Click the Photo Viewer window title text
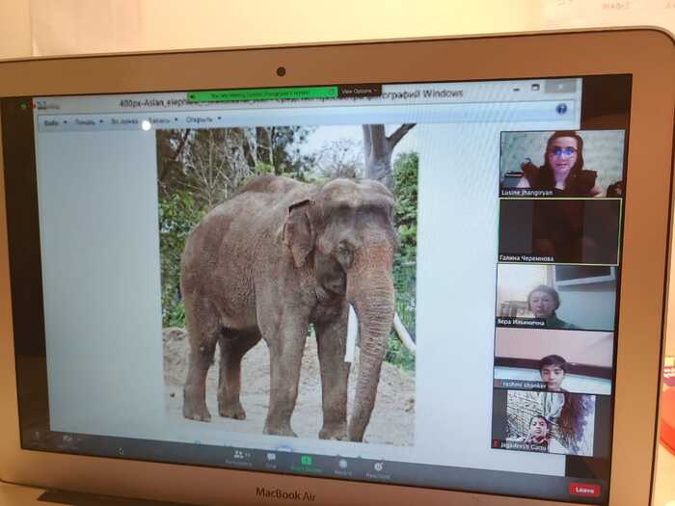The width and height of the screenshot is (675, 506). point(290,98)
